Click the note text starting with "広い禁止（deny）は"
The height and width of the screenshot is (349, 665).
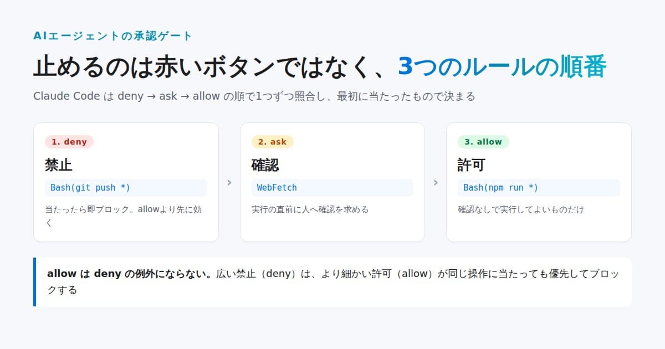(333, 282)
